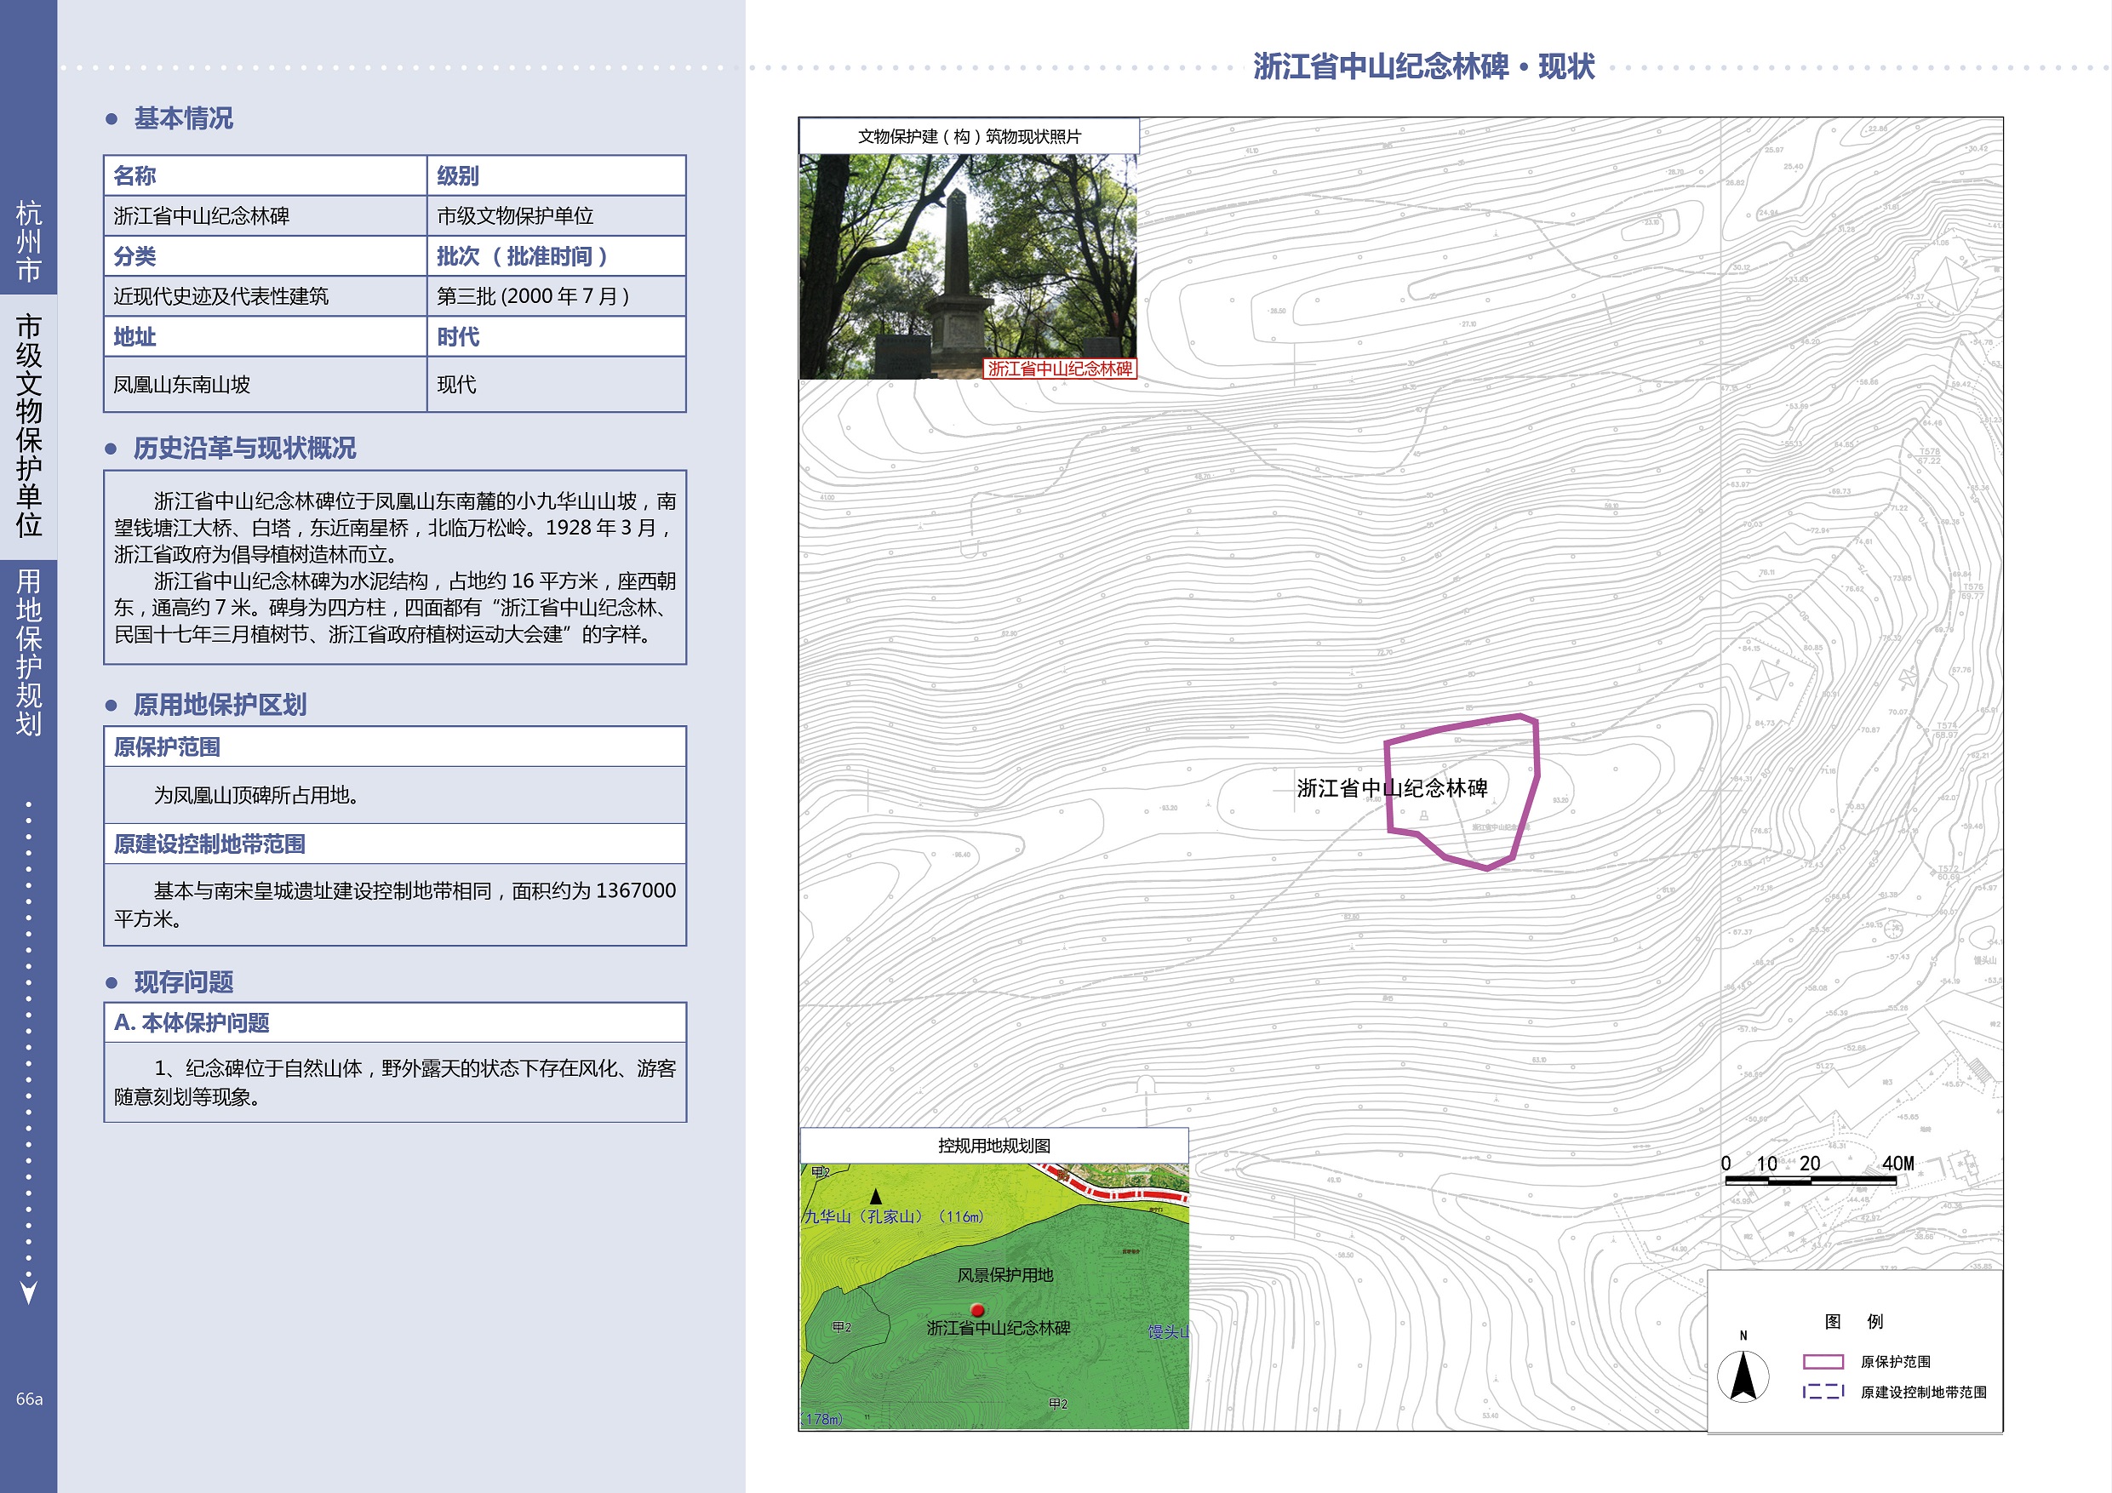Select the 市级文物保护单位 sidebar tab
Viewport: 2112px width, 1493px height.
(x=28, y=426)
